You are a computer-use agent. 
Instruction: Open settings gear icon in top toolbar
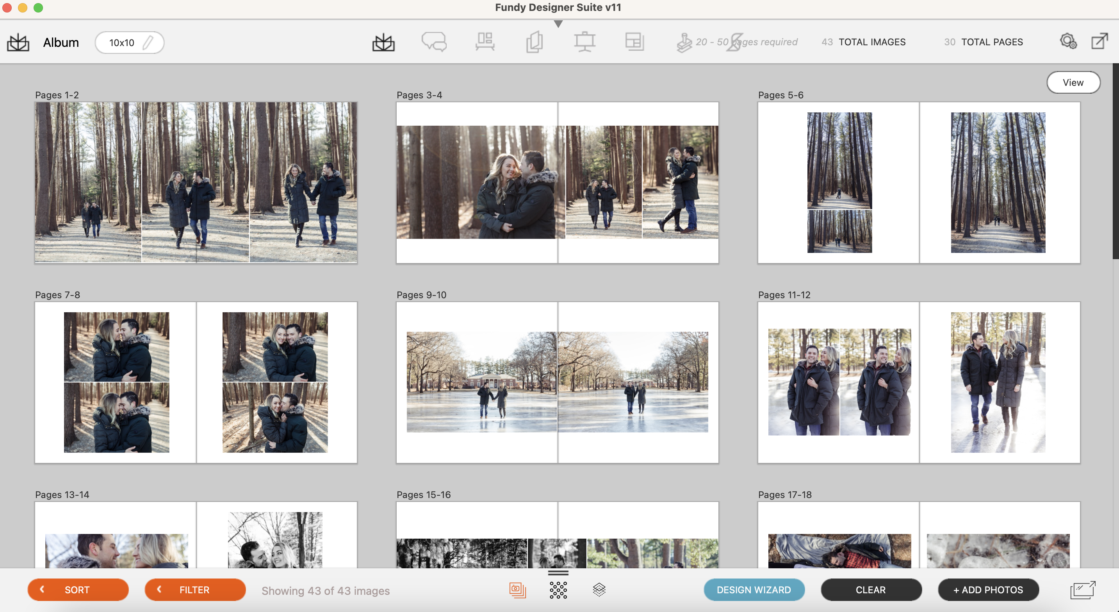click(1068, 42)
